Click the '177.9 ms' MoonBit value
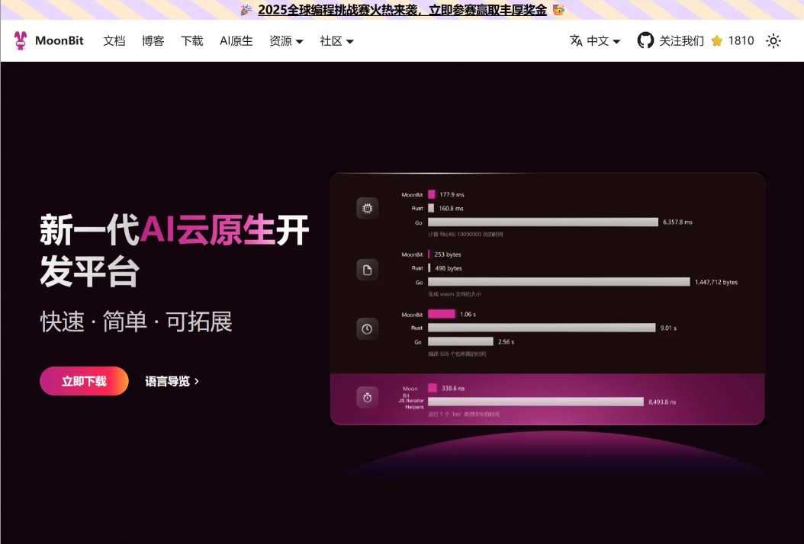Viewport: 804px width, 544px height. 452,194
